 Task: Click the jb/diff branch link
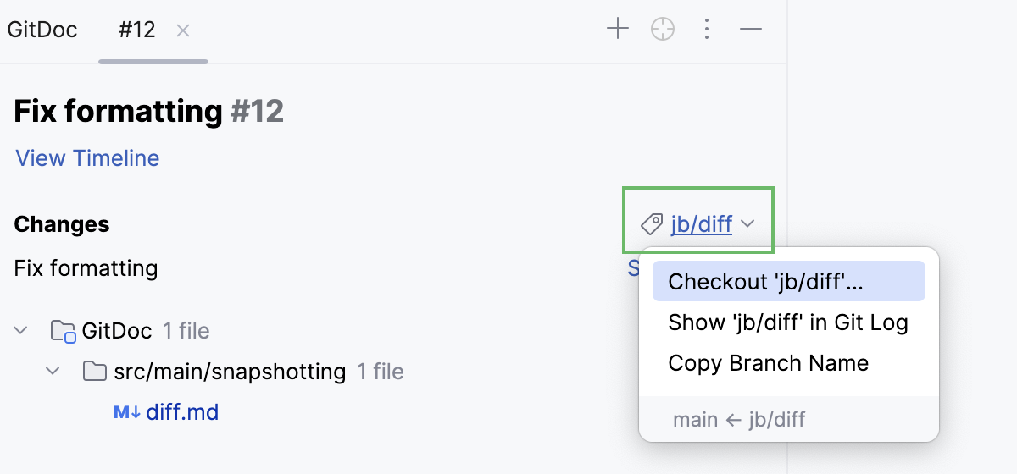(x=702, y=224)
